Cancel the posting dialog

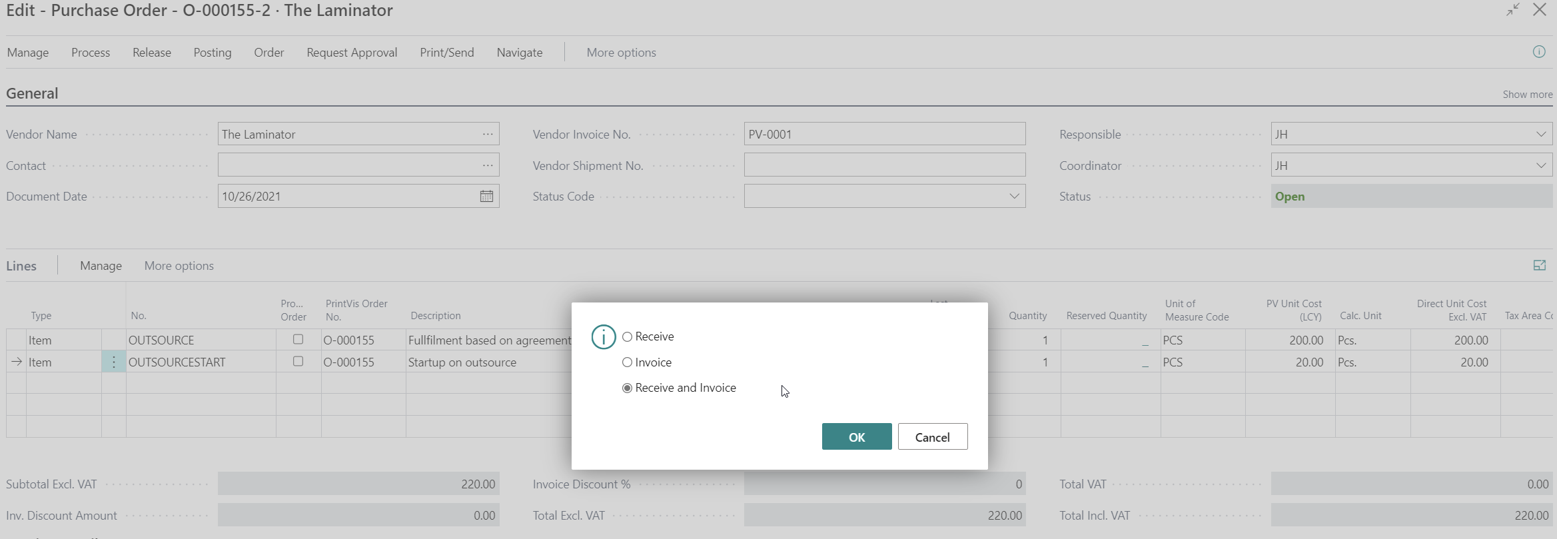tap(933, 437)
